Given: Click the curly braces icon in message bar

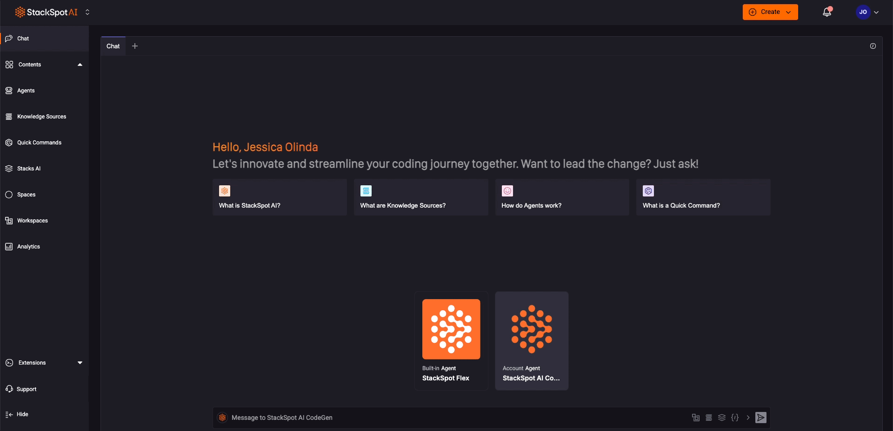Looking at the screenshot, I should pos(735,418).
